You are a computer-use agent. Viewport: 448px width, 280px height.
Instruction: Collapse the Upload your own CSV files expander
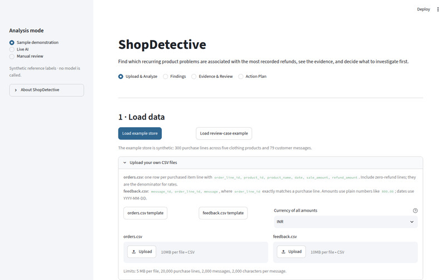[270, 163]
